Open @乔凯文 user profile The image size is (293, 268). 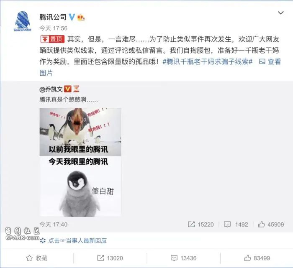(51, 89)
